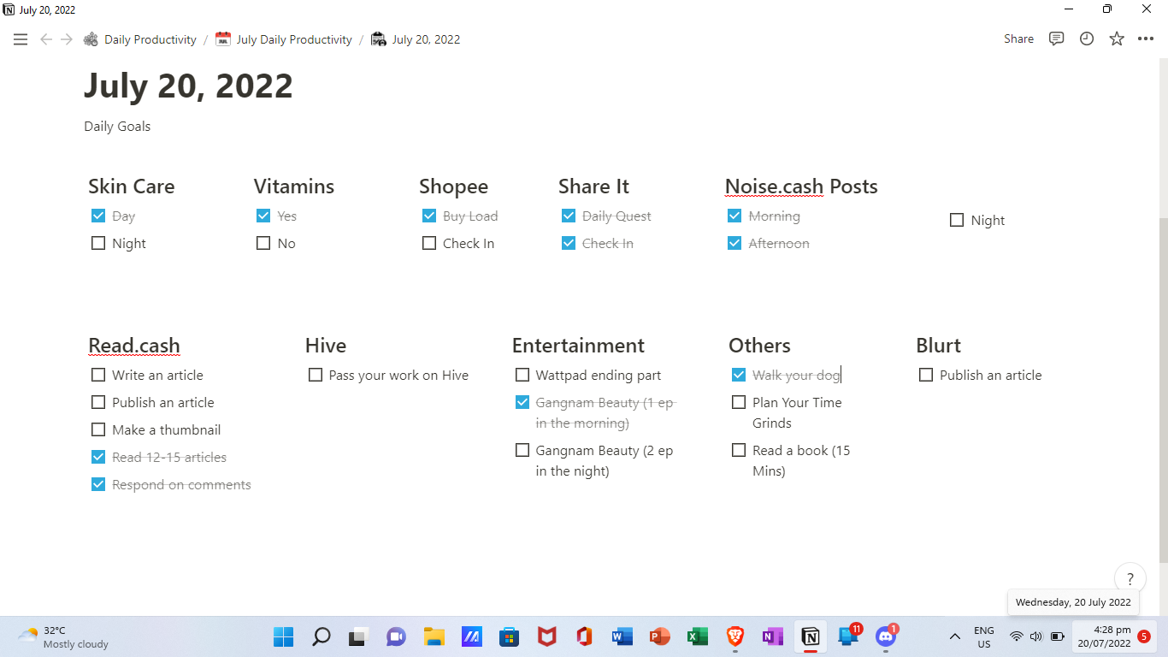
Task: Check the Read a book box
Action: [x=739, y=450]
